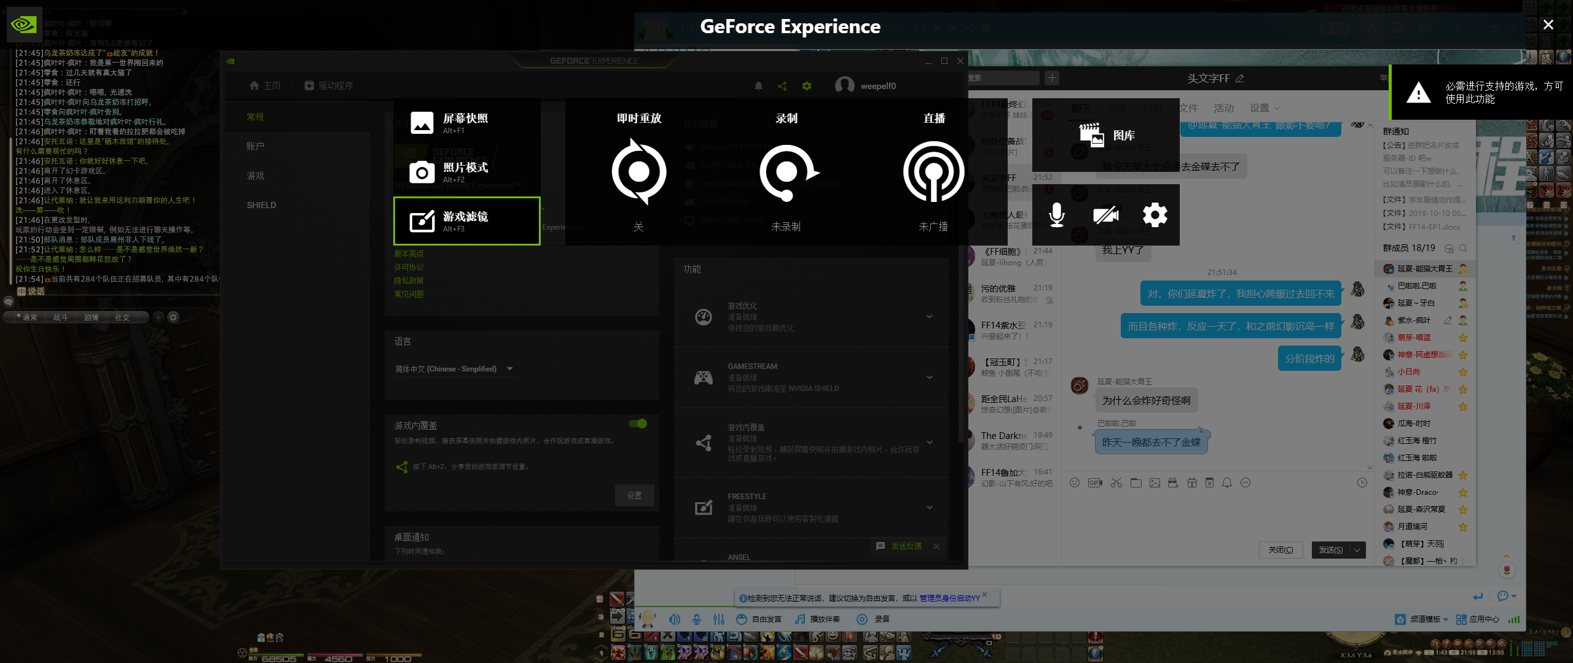Dismiss the 发送反馈 feedback bar
This screenshot has height=663, width=1573.
point(936,546)
